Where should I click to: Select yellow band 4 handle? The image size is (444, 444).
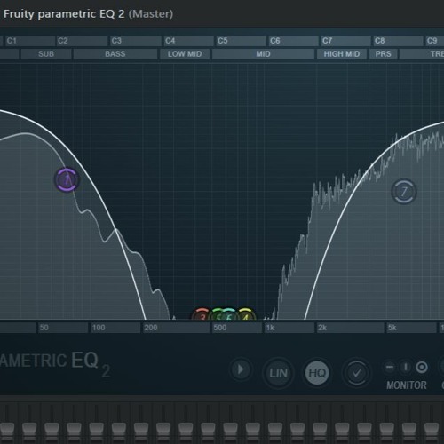click(x=245, y=315)
